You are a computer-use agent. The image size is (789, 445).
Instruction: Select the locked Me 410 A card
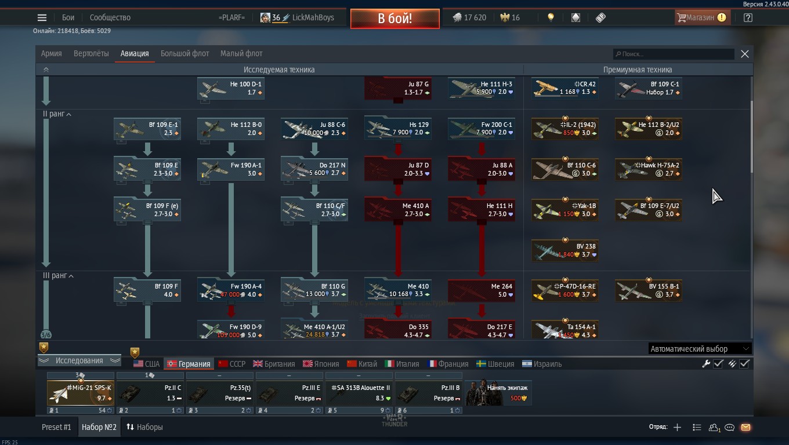point(398,210)
